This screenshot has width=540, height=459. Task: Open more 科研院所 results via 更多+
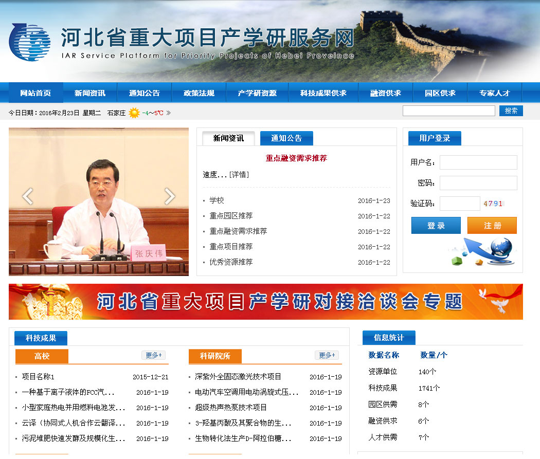[x=327, y=355]
